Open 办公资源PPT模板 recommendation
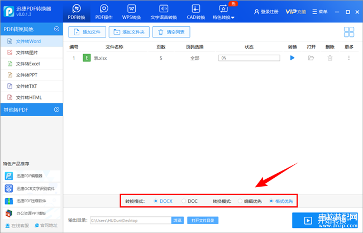The width and height of the screenshot is (363, 233). (31, 213)
